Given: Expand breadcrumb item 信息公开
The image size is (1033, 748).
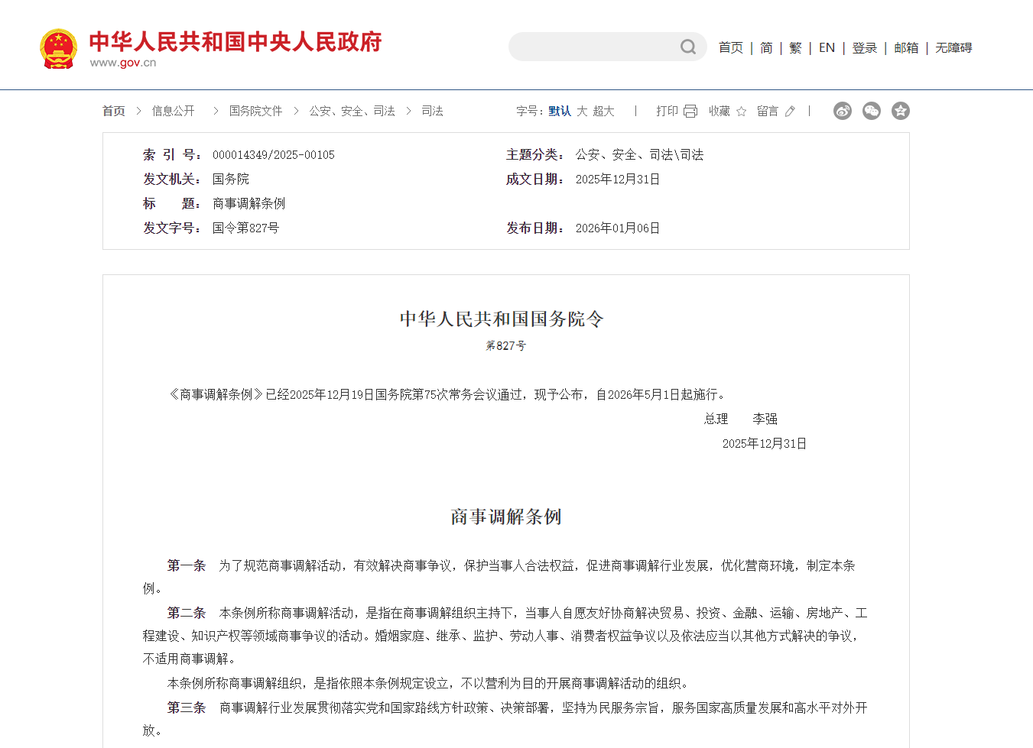Looking at the screenshot, I should (x=172, y=111).
